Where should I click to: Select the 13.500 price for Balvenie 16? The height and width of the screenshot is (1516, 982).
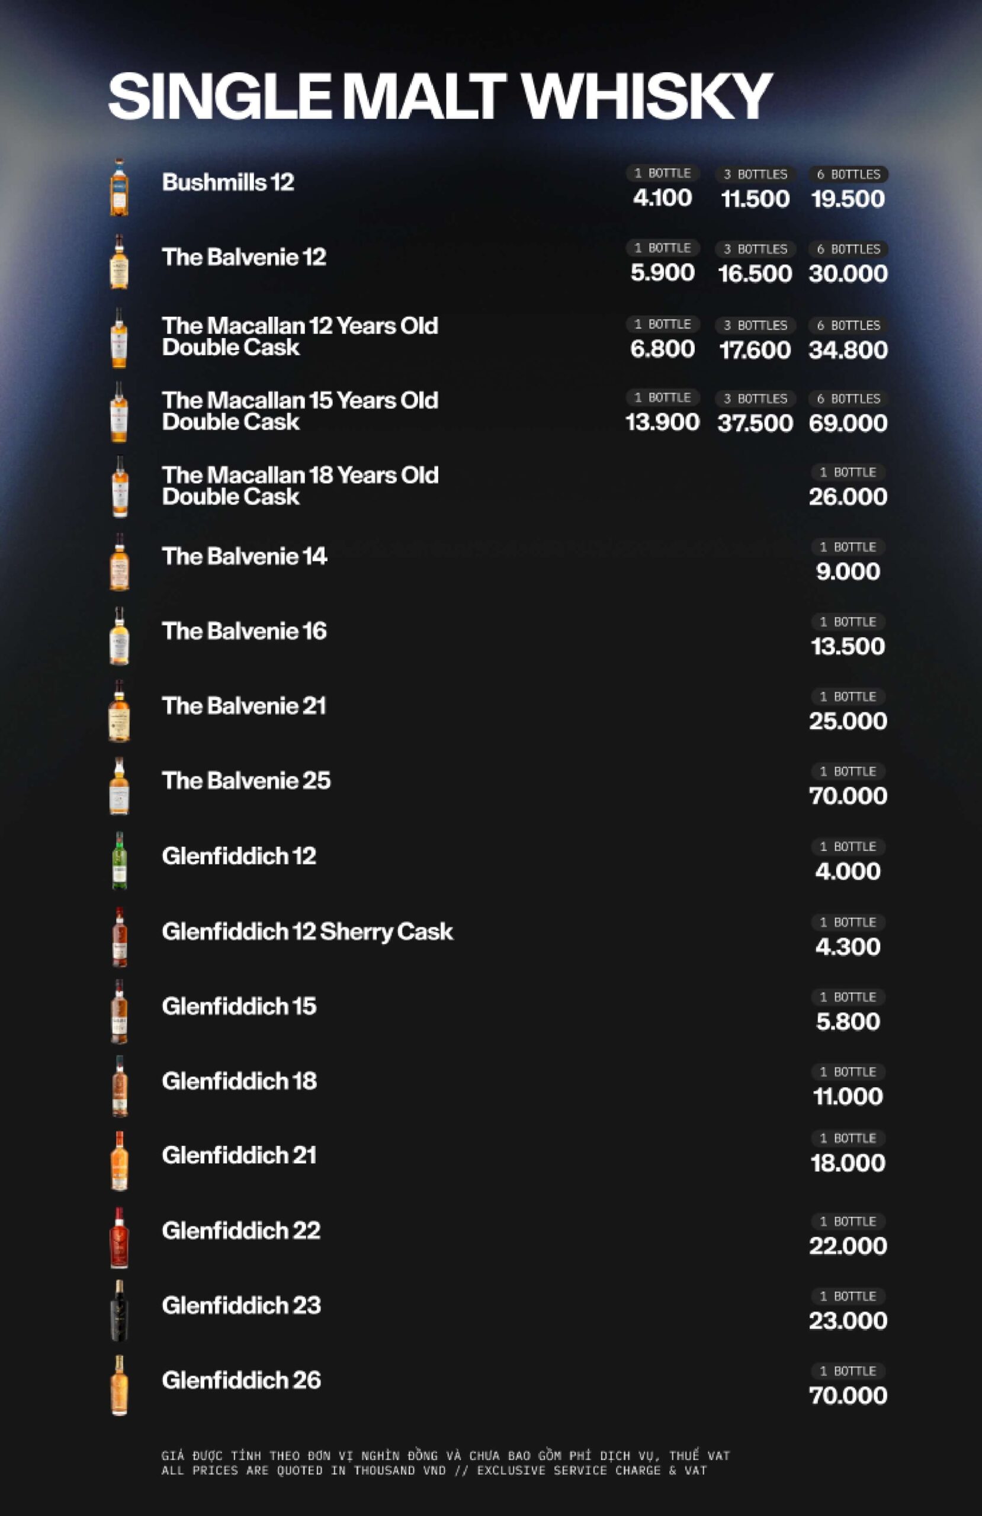(x=848, y=646)
